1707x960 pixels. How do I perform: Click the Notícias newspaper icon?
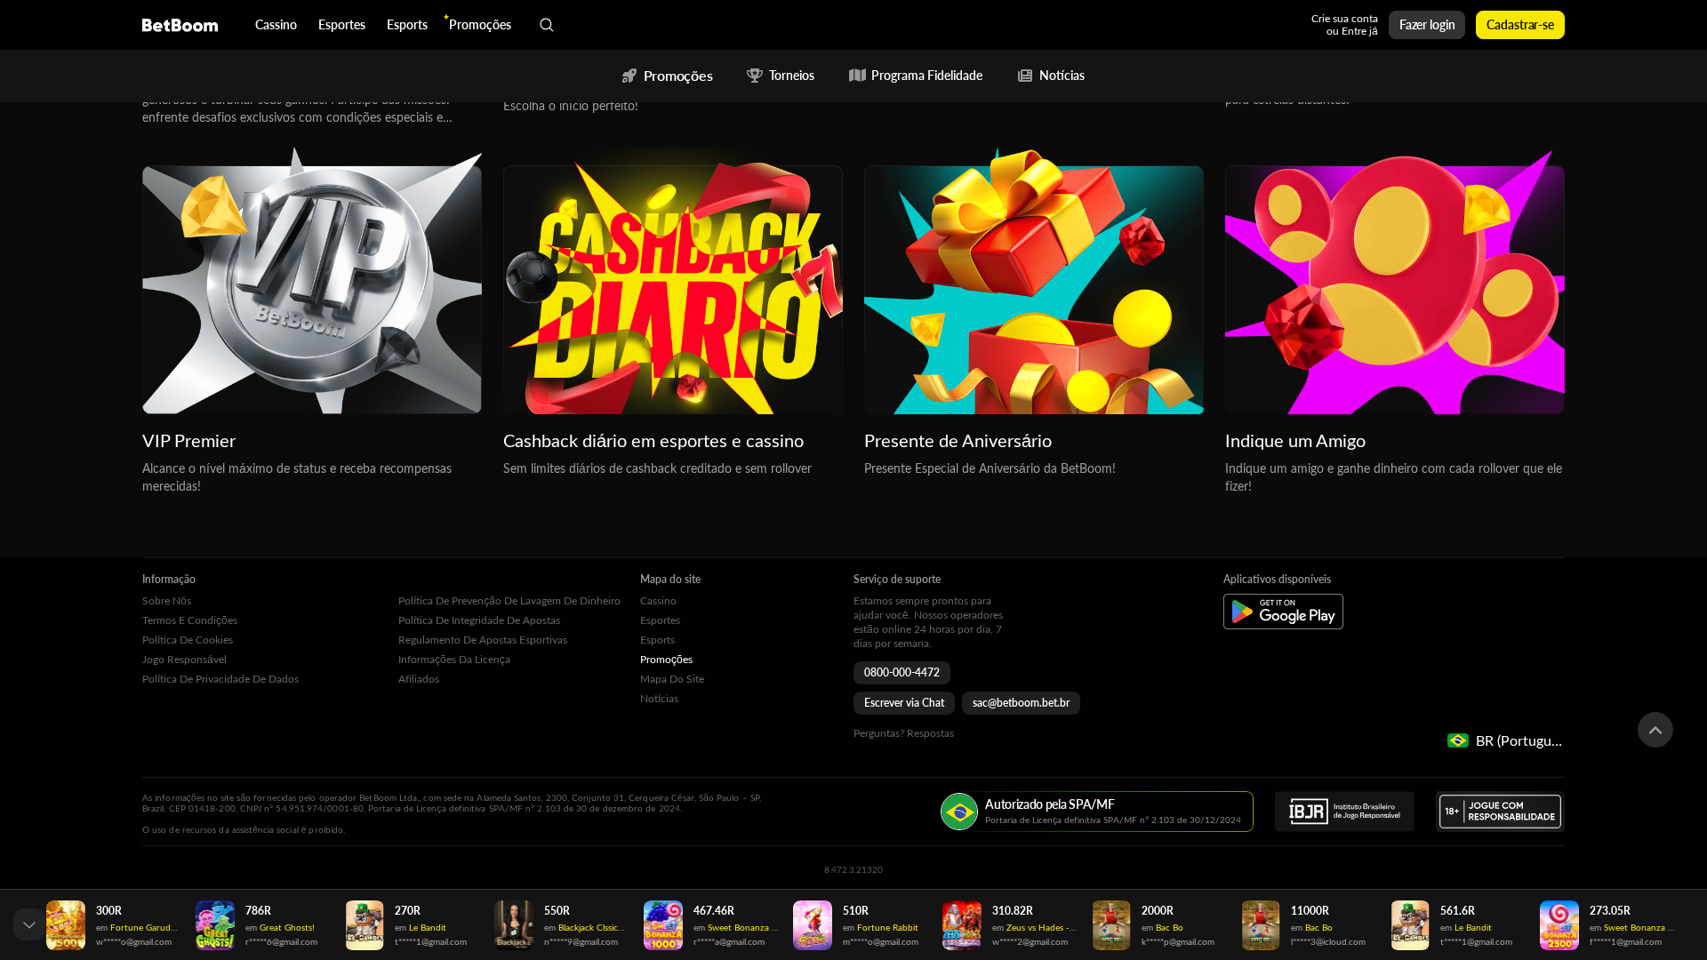[x=1025, y=76]
